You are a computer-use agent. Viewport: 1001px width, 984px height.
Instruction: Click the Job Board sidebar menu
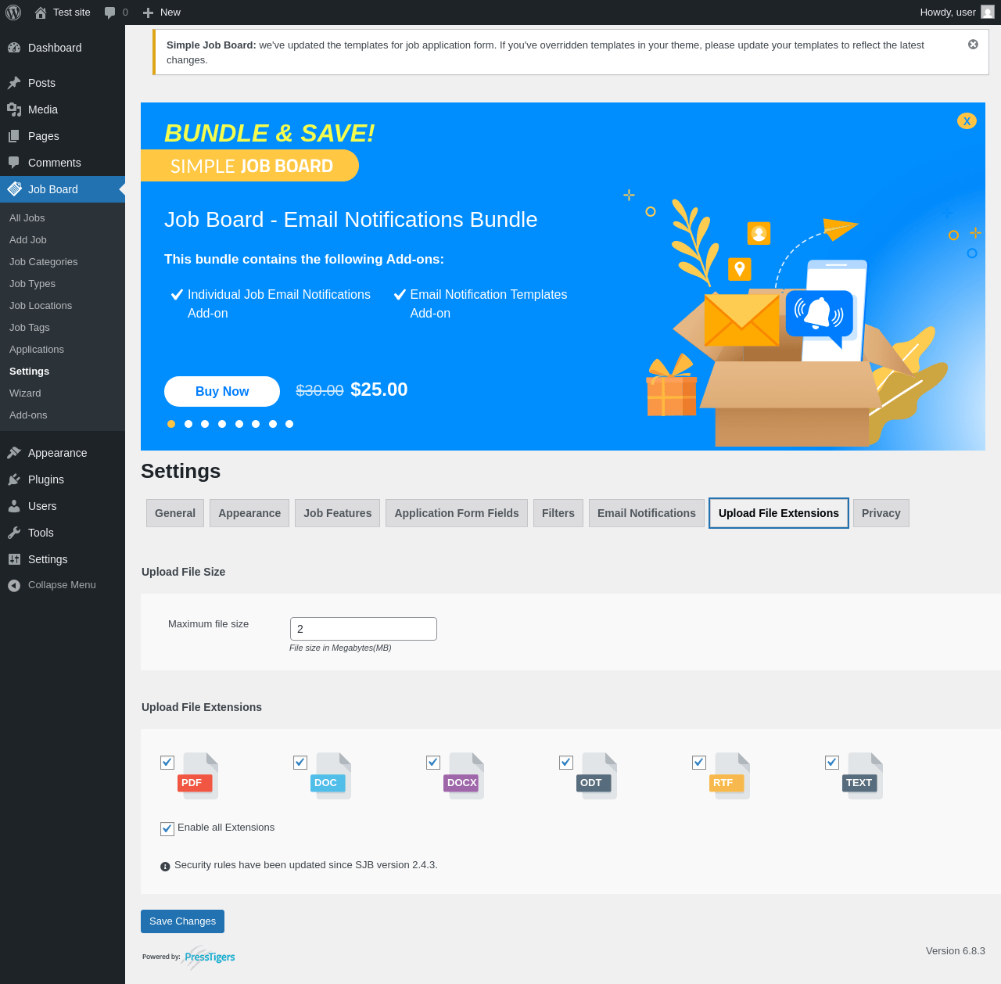[x=63, y=189]
